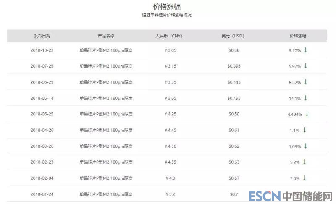The width and height of the screenshot is (336, 204).
Task: Click the down arrow beside 4.494%
Action: (x=307, y=114)
